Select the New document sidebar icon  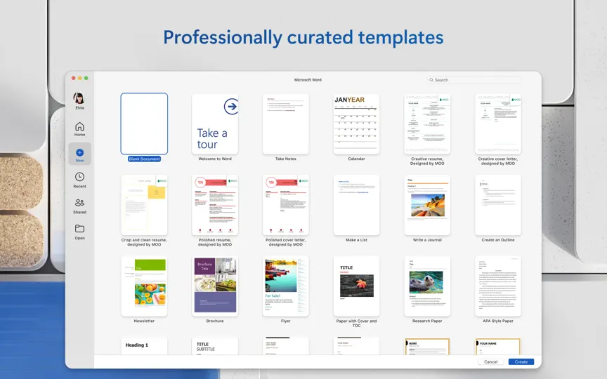click(x=80, y=154)
